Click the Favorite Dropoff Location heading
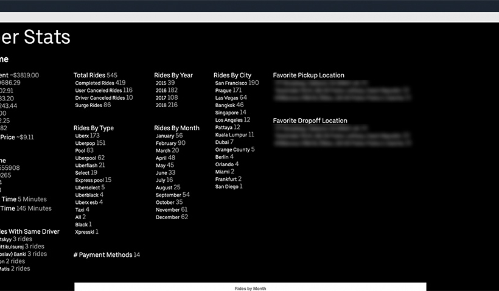The width and height of the screenshot is (499, 291). click(310, 121)
